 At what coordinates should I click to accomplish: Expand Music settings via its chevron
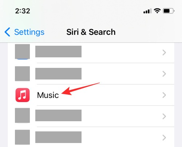164,95
